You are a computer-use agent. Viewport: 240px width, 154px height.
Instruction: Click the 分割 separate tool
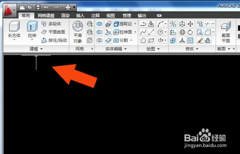(121, 40)
